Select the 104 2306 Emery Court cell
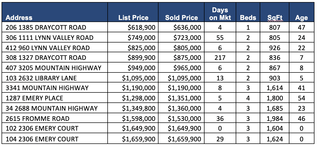Image resolution: width=317 pixels, height=147 pixels. coord(42,139)
